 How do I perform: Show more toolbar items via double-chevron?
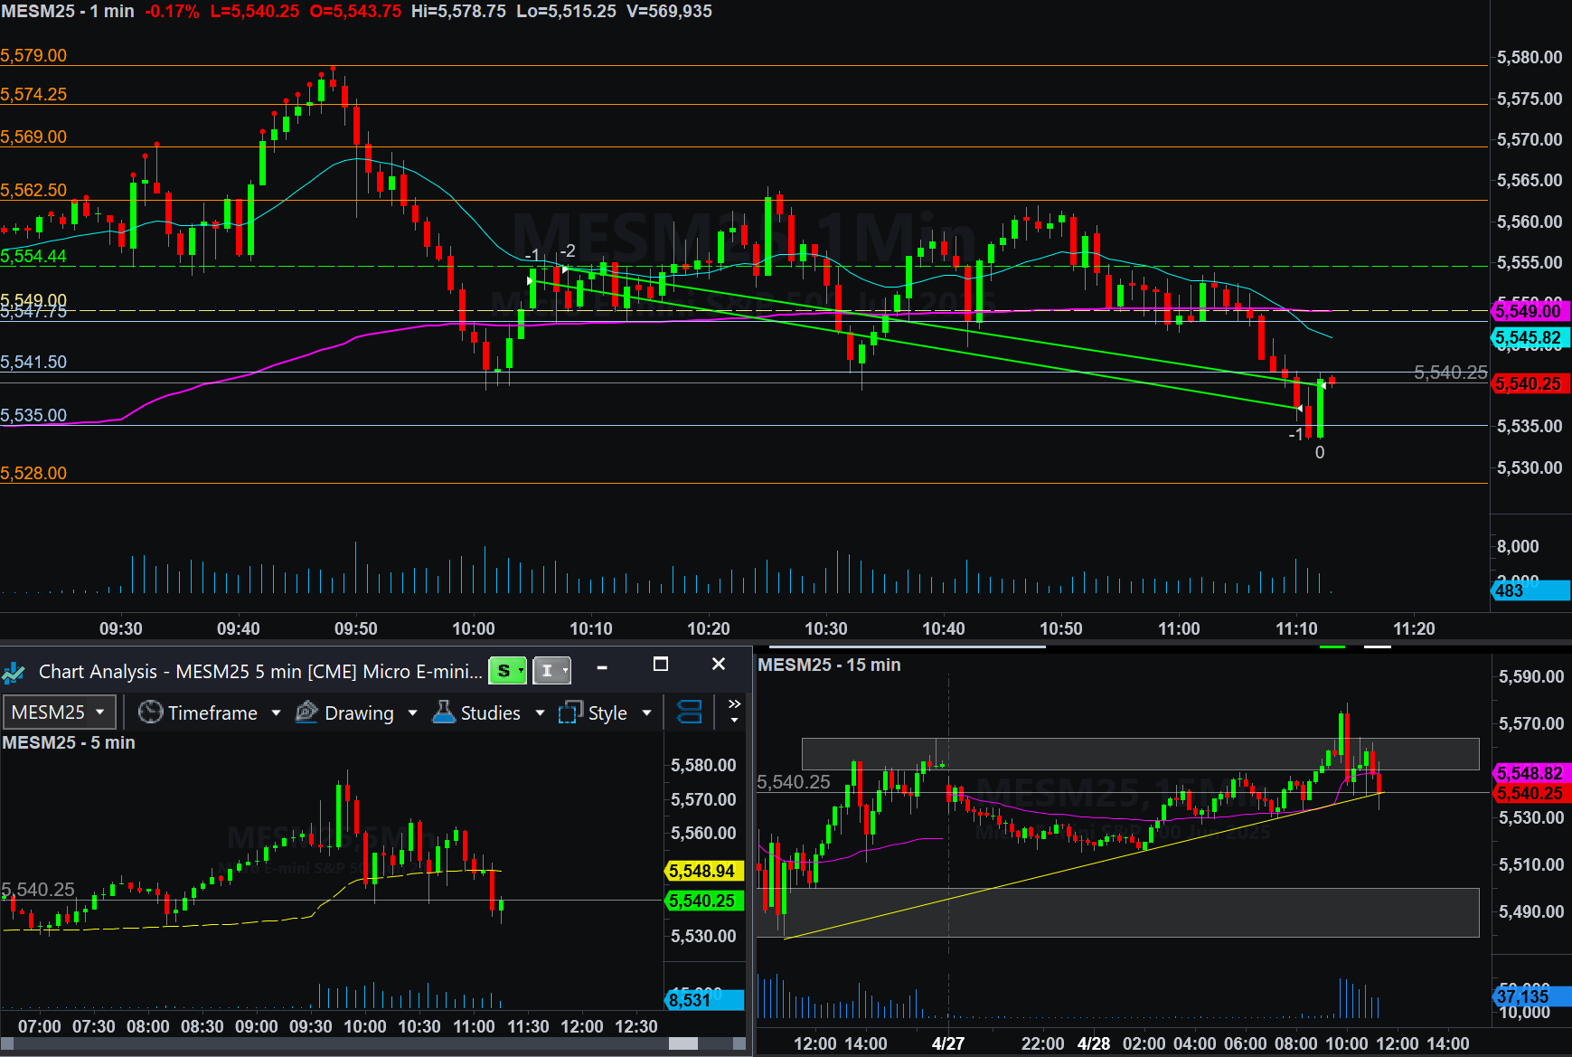(x=734, y=703)
